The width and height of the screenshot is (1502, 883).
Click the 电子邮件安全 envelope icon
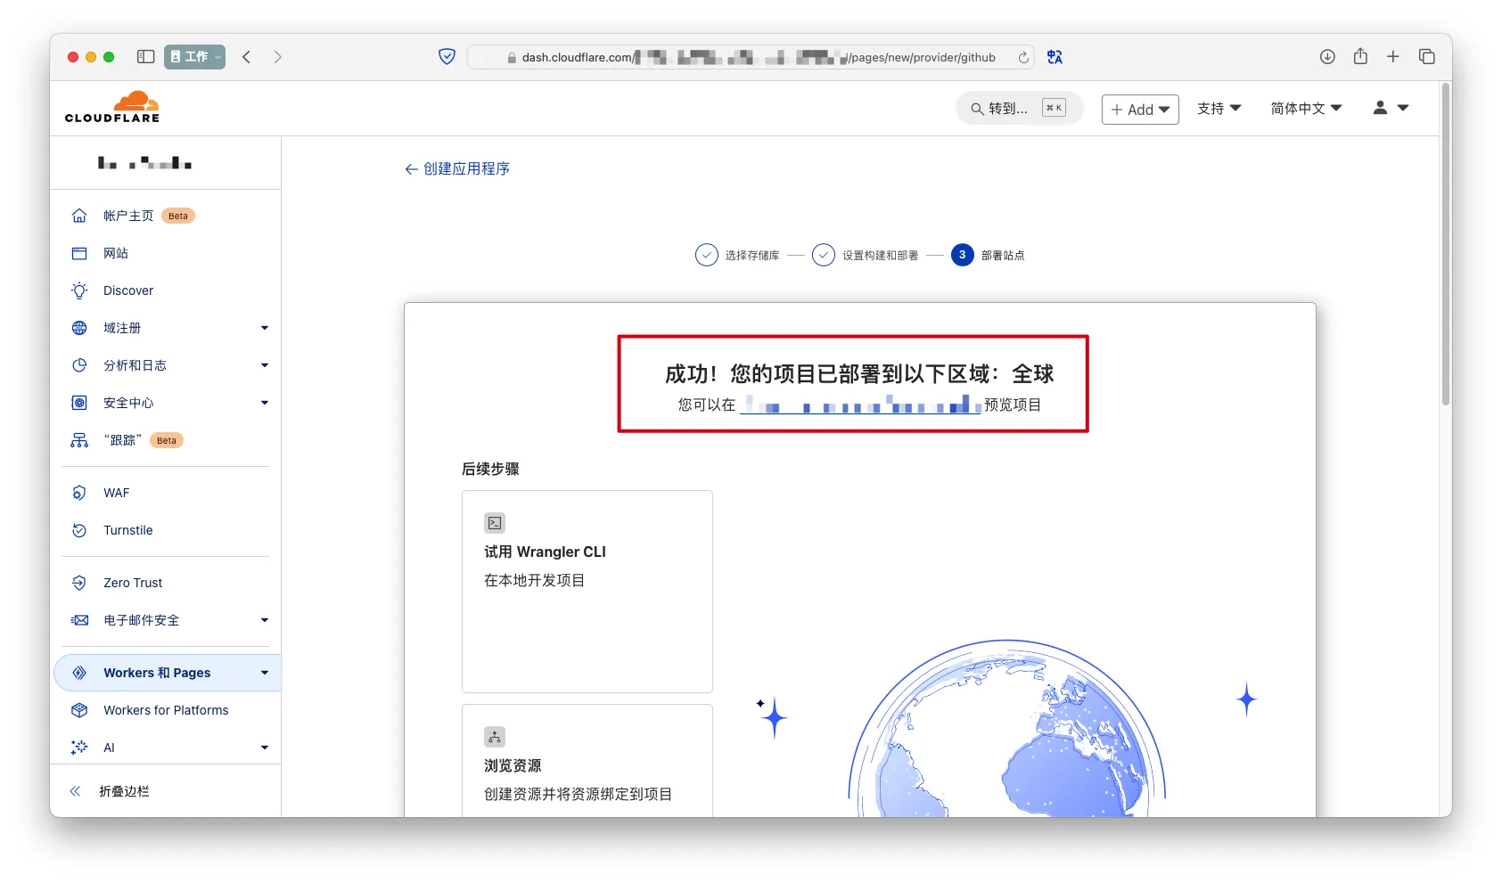coord(79,620)
